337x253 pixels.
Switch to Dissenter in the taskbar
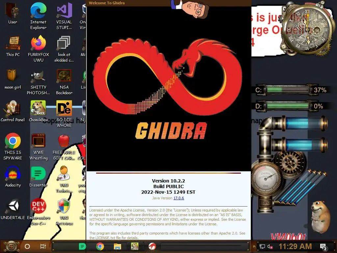coord(82,246)
